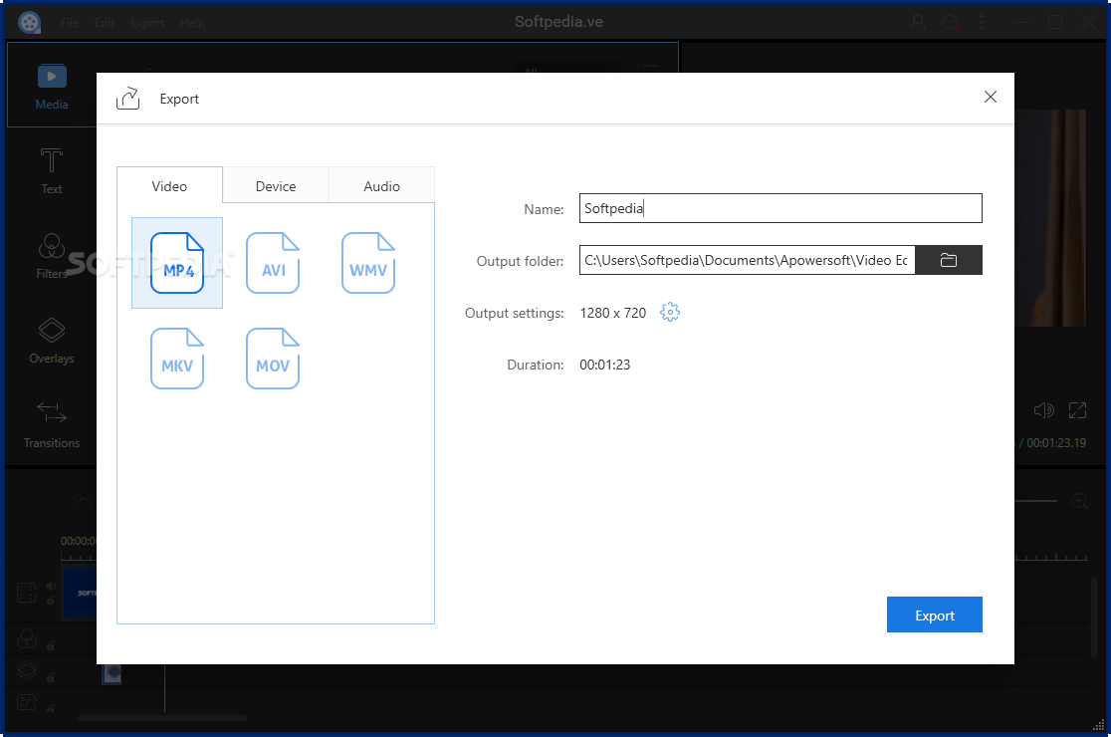1111x737 pixels.
Task: Switch to the Device tab
Action: pos(276,185)
